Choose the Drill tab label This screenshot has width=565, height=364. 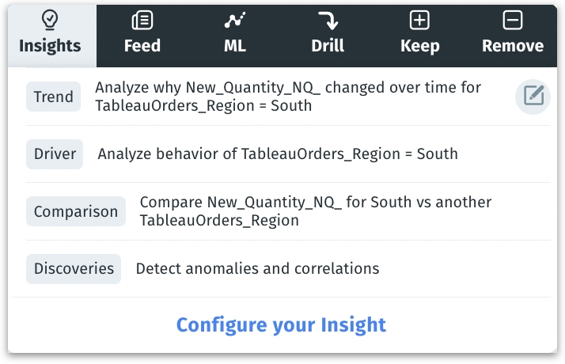[328, 45]
